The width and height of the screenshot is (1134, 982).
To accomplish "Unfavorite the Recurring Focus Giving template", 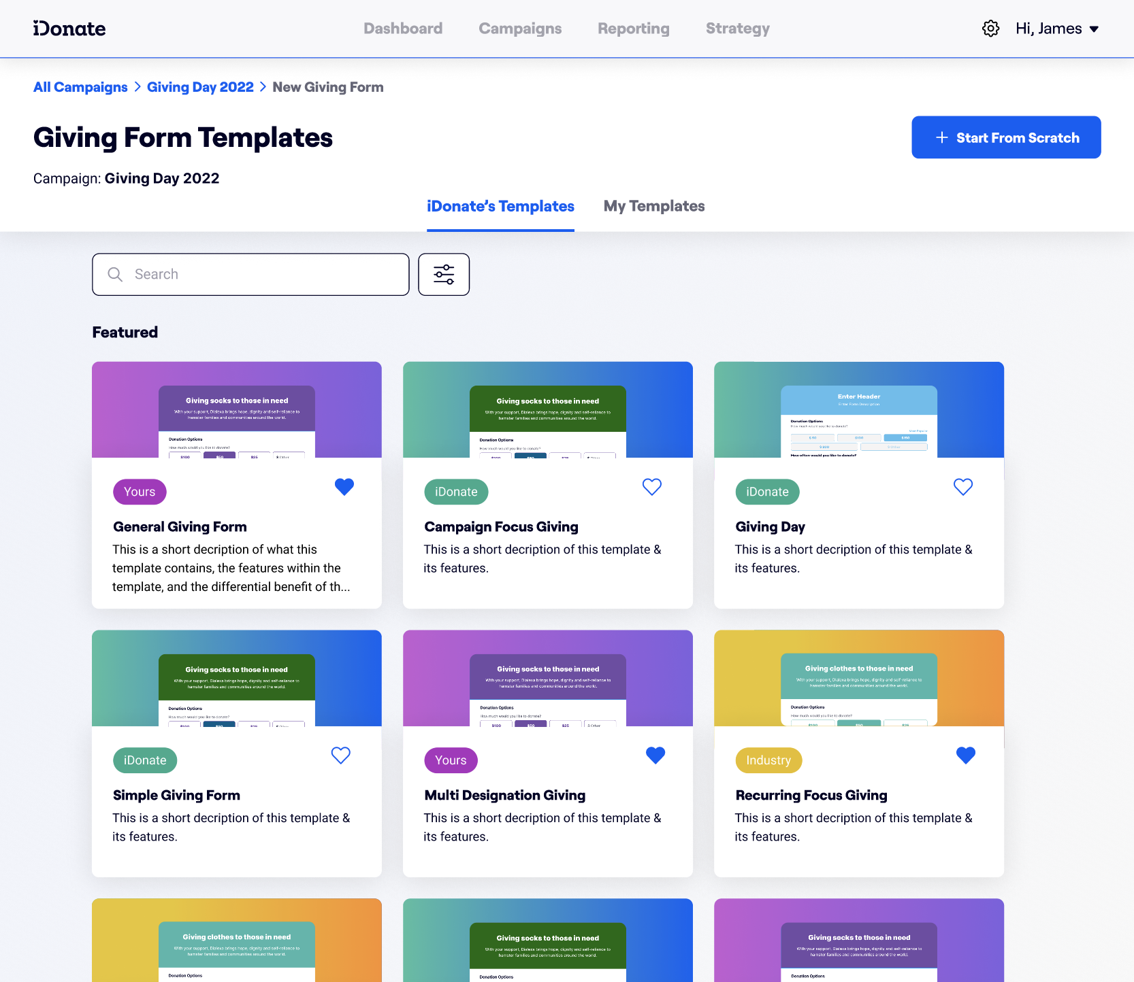I will [x=966, y=756].
